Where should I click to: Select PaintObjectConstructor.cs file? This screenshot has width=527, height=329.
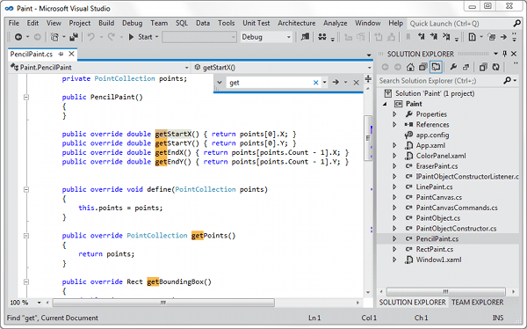tap(456, 229)
